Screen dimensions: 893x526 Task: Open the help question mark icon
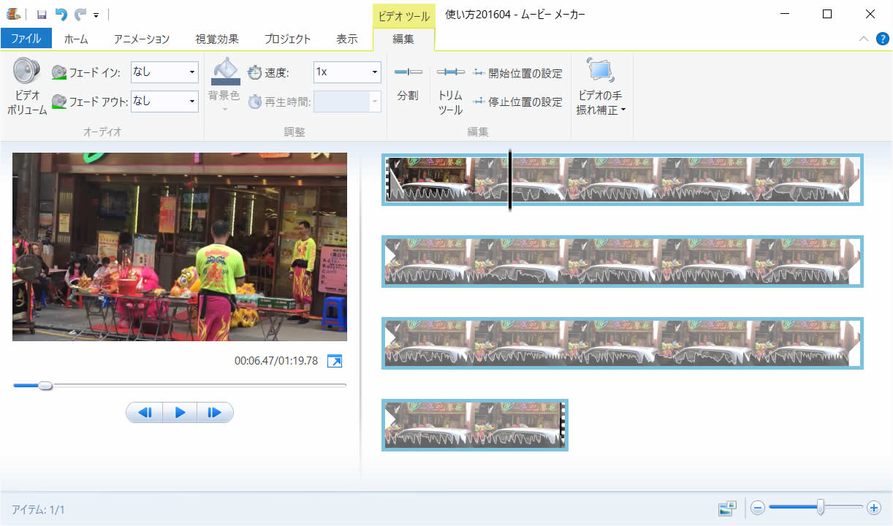pyautogui.click(x=882, y=39)
